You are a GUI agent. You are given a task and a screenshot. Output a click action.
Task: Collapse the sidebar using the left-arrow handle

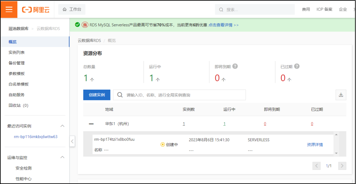(72, 142)
